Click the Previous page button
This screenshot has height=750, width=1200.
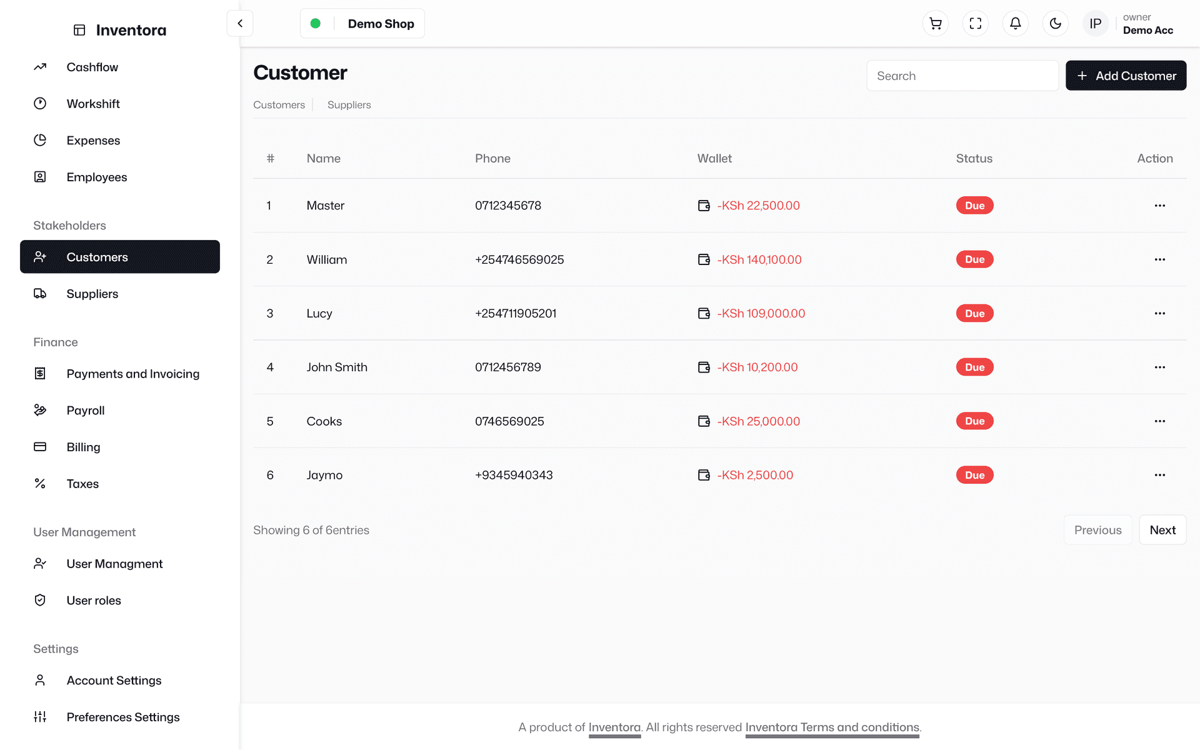point(1097,530)
